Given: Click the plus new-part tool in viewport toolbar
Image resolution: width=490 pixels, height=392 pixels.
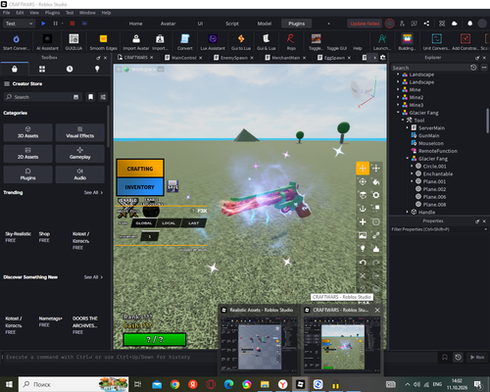Looking at the screenshot, I should coord(363,221).
